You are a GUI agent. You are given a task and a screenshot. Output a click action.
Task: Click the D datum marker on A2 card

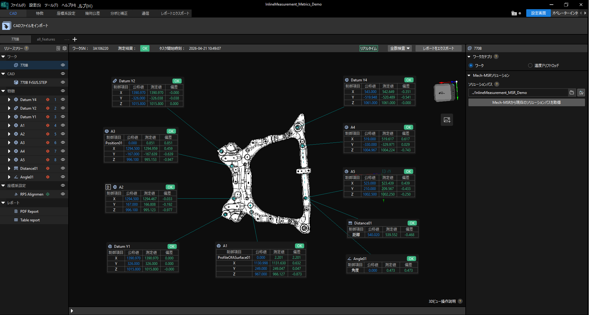[x=108, y=187]
